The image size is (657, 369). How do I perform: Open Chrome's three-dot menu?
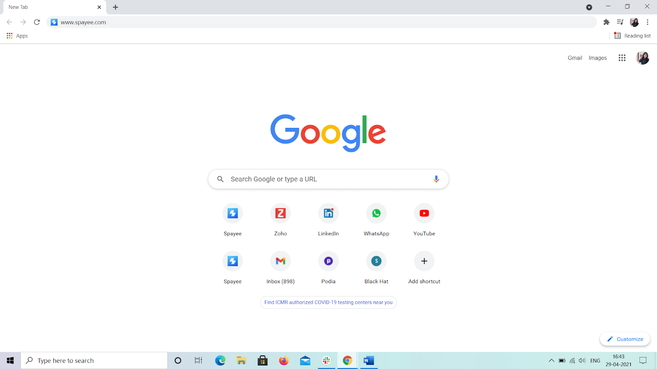[648, 22]
